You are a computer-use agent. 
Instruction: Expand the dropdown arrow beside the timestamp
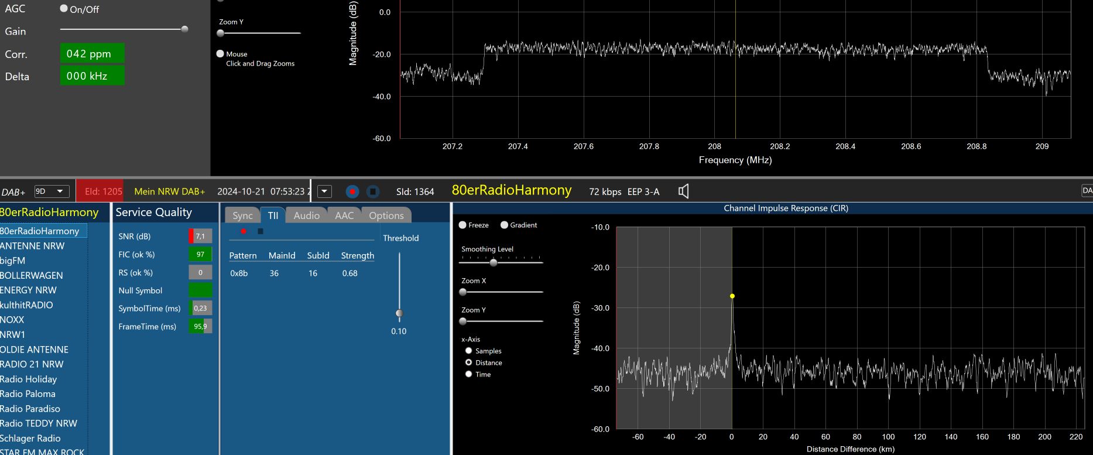click(324, 191)
